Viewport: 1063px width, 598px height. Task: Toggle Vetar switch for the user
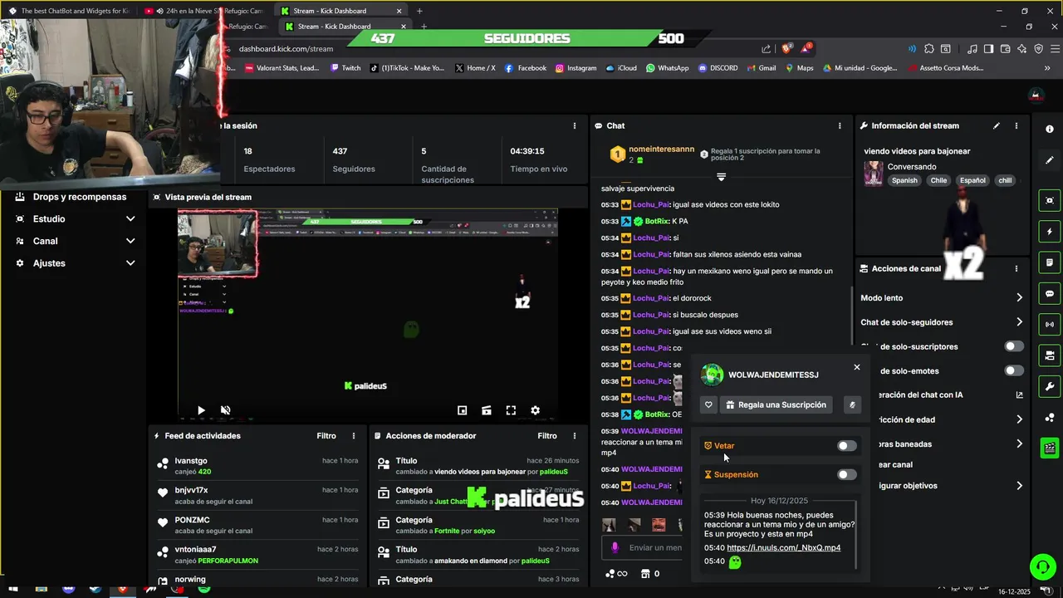tap(846, 446)
